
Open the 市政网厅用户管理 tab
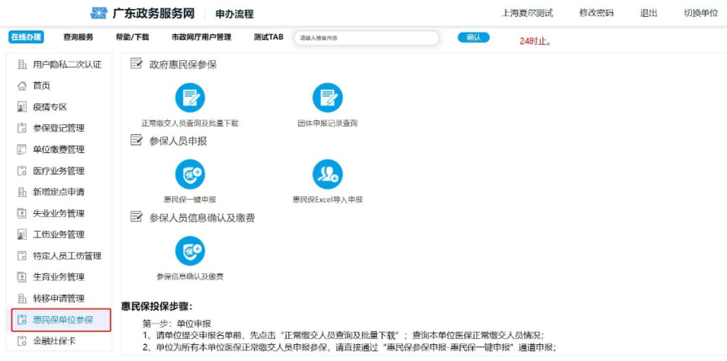click(x=201, y=37)
